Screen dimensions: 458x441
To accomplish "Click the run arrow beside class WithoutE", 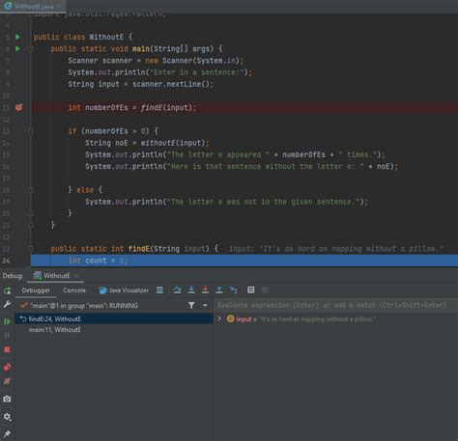I will (x=18, y=37).
